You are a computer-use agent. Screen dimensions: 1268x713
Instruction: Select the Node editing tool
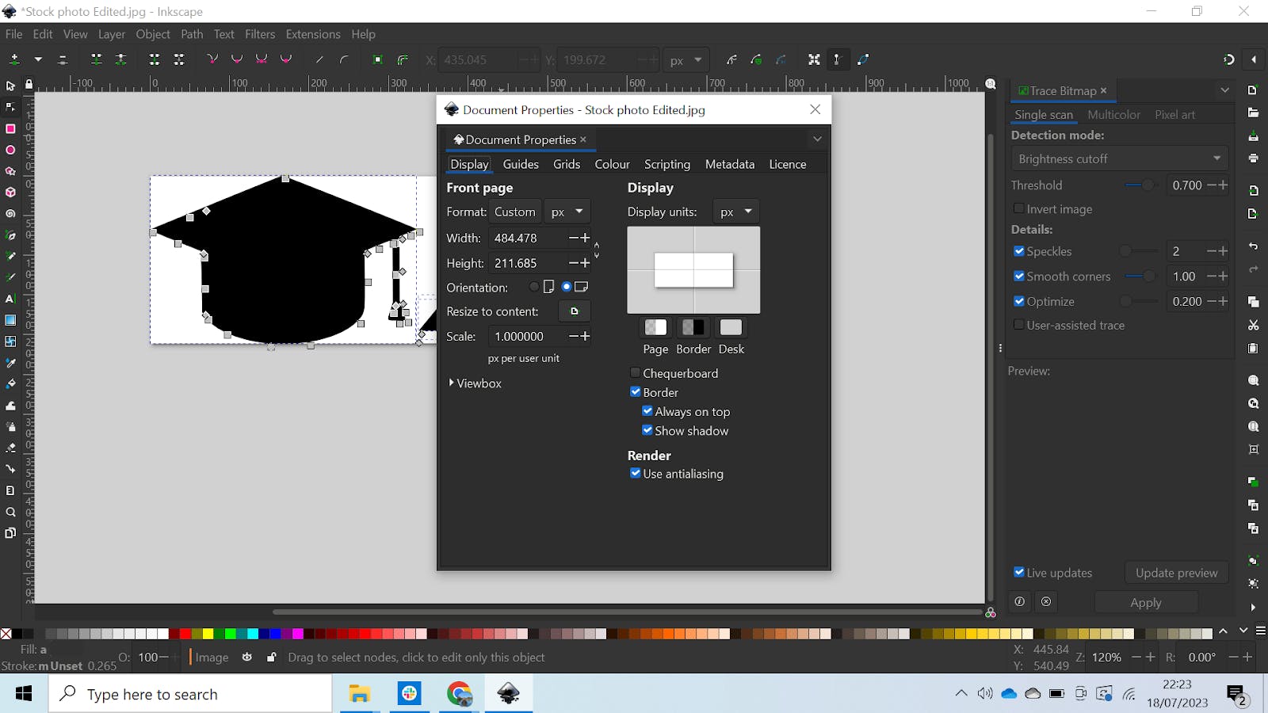(10, 107)
